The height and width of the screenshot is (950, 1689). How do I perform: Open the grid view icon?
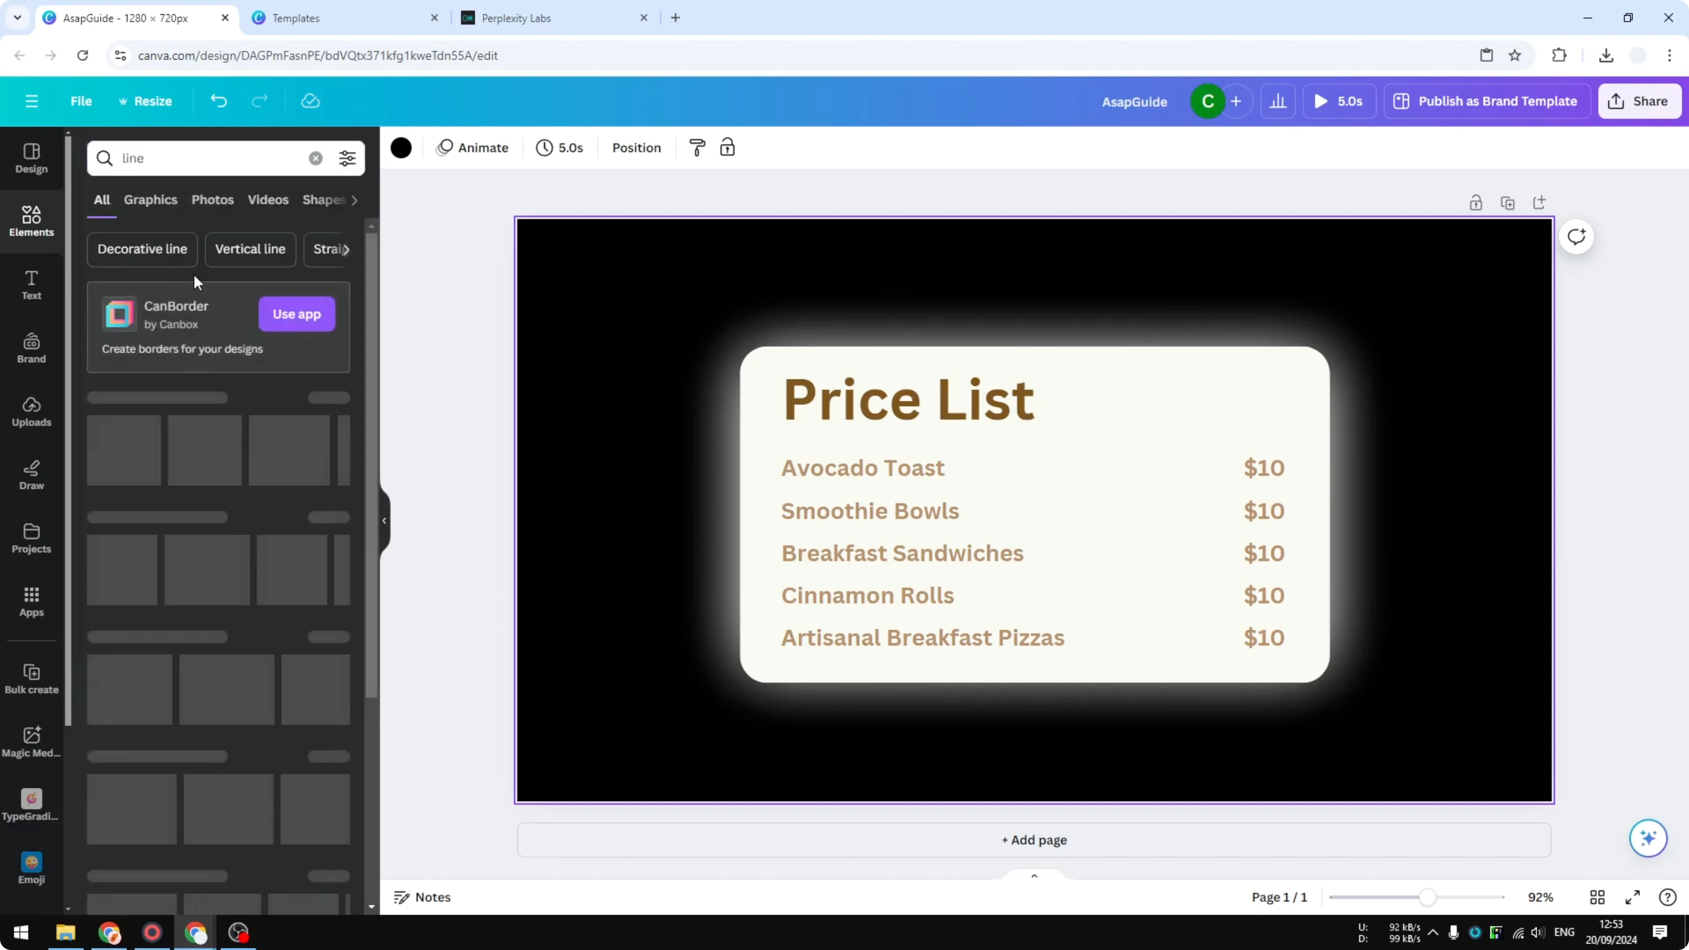[x=1597, y=897]
